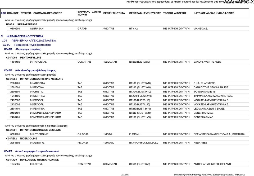This screenshot has height=176, width=254.
Task: Click the holder "DEFIANTE FARMACEUTICA S.A., PORTUGAL"
Action: click(220, 134)
